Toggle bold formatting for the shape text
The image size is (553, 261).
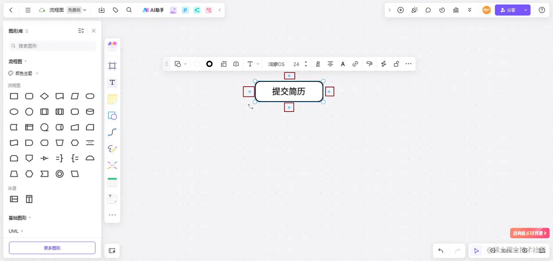pyautogui.click(x=317, y=64)
